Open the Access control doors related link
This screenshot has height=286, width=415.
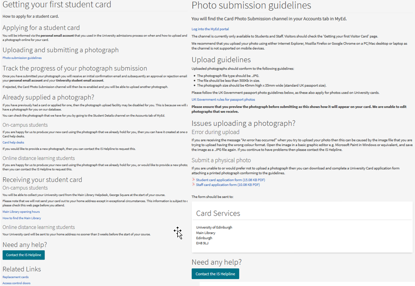point(16,283)
